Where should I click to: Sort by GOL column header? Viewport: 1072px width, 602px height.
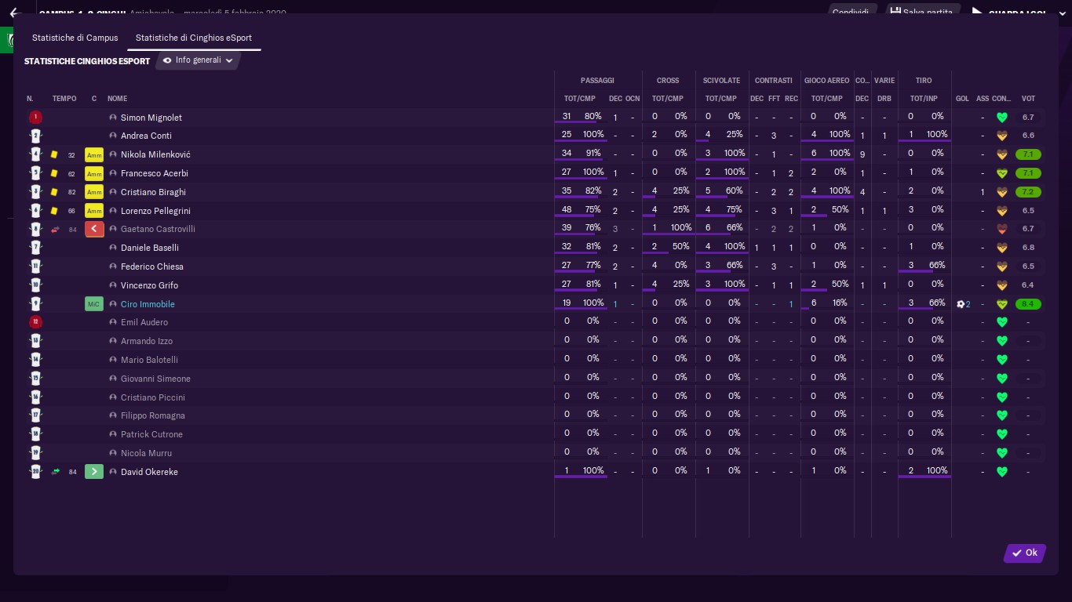coord(962,99)
